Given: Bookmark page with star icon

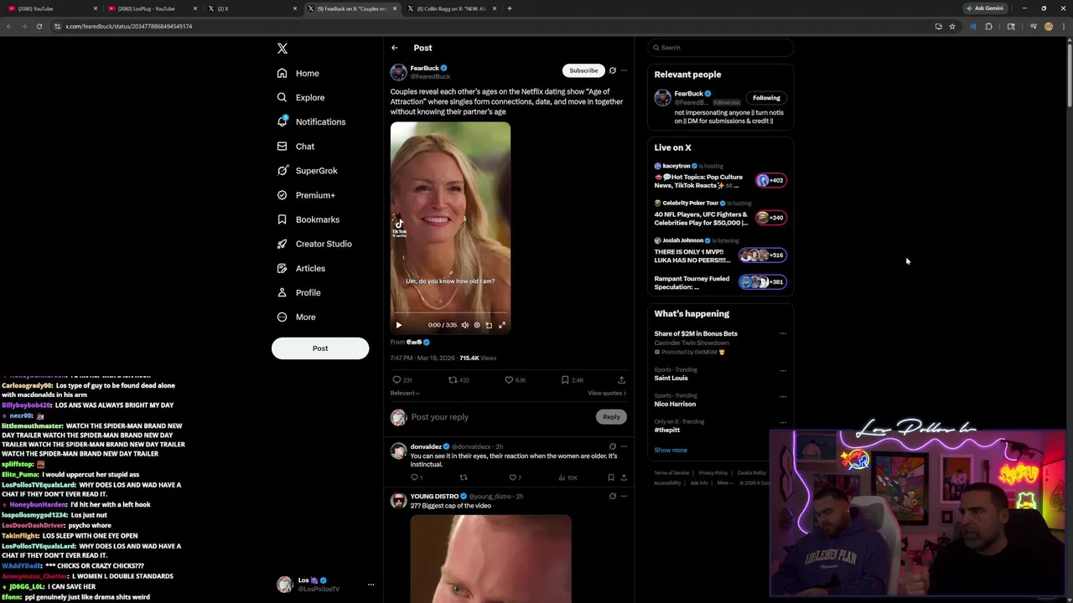Looking at the screenshot, I should click(x=952, y=26).
